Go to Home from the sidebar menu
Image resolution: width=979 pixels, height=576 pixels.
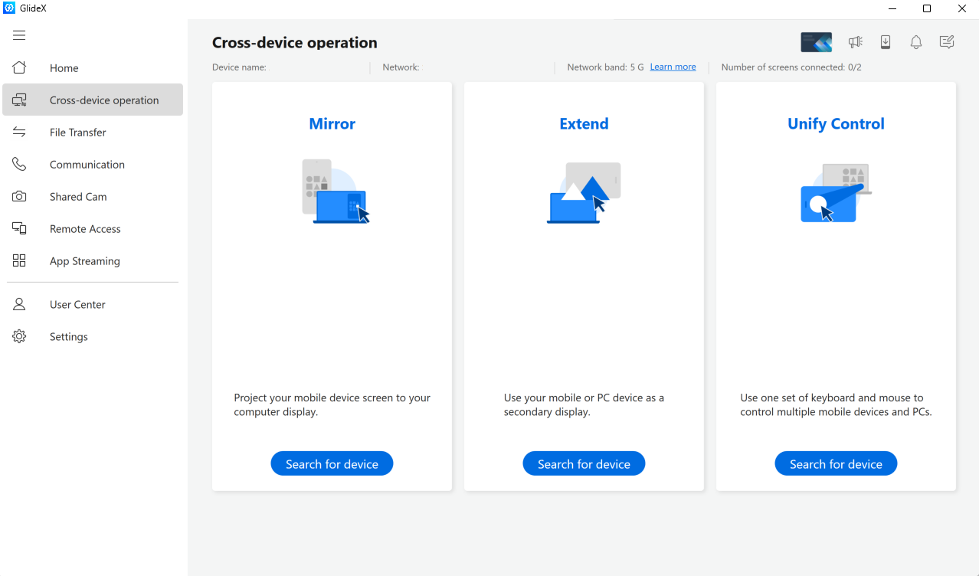click(64, 67)
